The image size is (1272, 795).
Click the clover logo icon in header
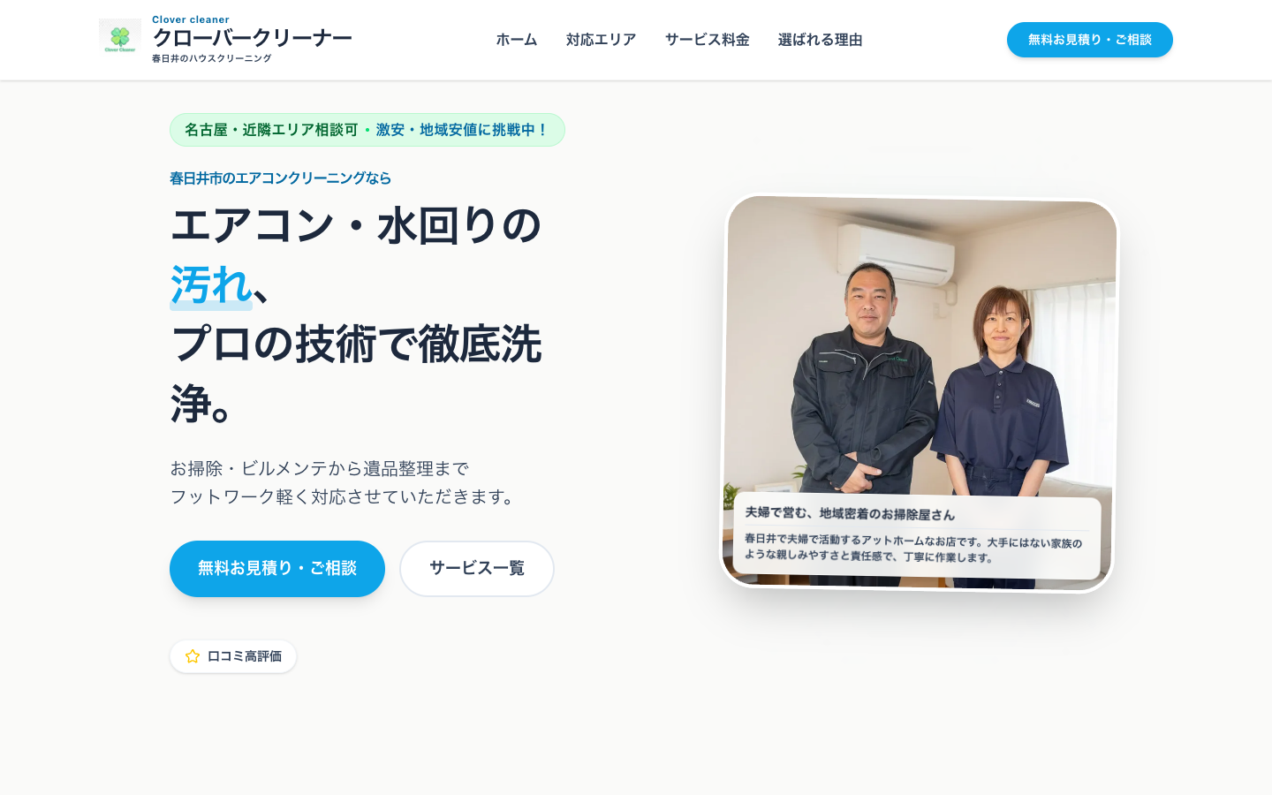(120, 39)
